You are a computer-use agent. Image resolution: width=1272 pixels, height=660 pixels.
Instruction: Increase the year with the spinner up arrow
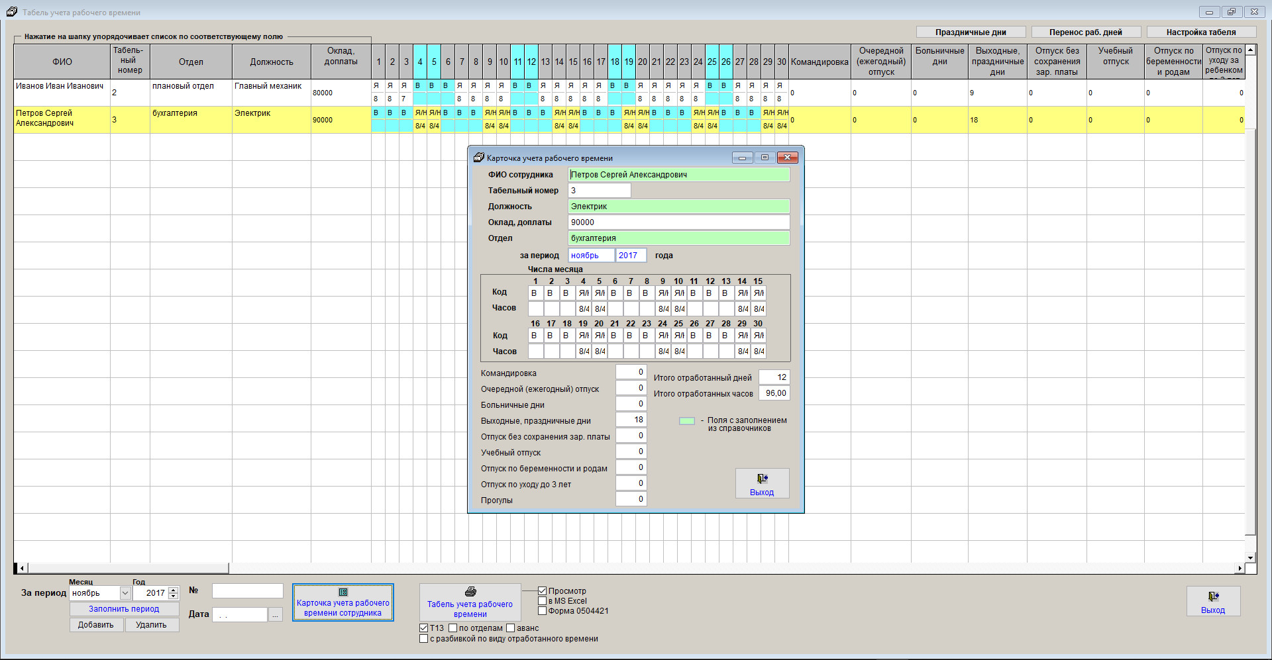pyautogui.click(x=174, y=590)
